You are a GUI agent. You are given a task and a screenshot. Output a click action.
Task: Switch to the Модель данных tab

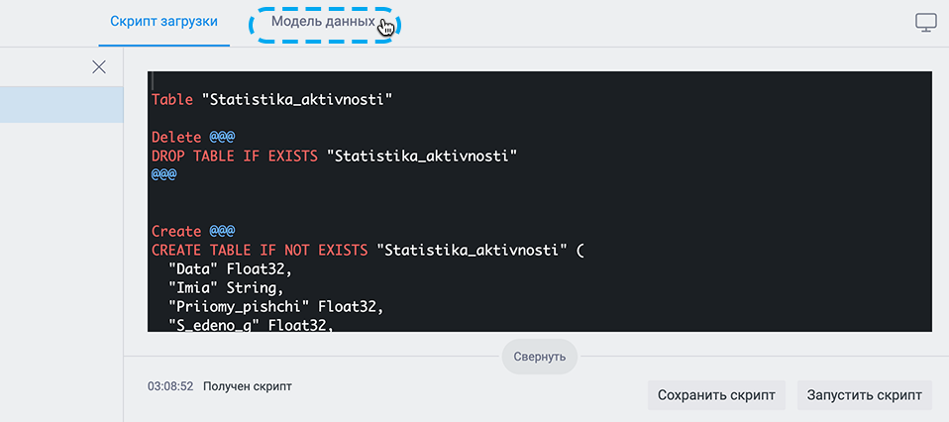coord(323,22)
